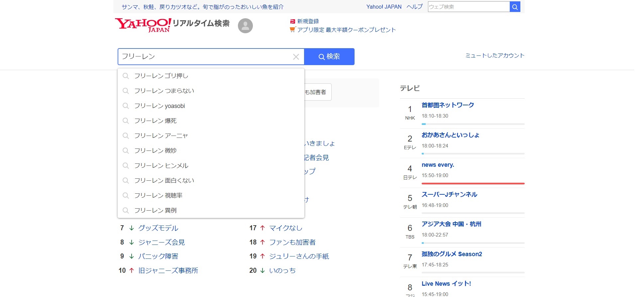This screenshot has width=638, height=297.
Task: Open trend ファンも加害者 ranked 18
Action: point(292,243)
